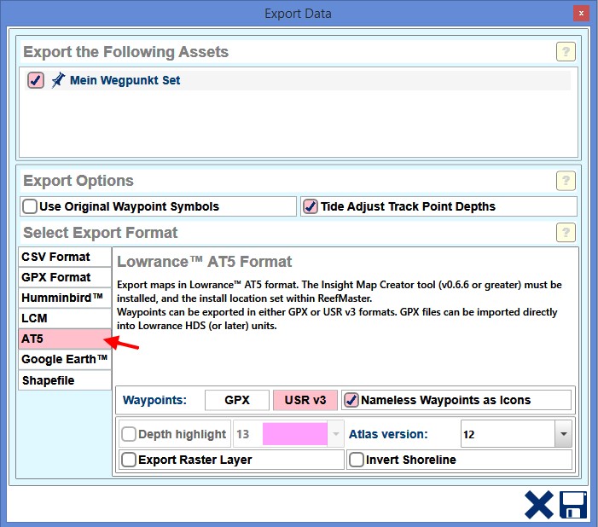Image resolution: width=598 pixels, height=527 pixels.
Task: Select the Humminbird export format
Action: click(x=65, y=298)
